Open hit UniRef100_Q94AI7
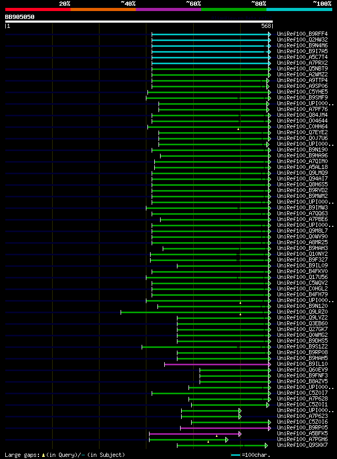 pos(302,179)
